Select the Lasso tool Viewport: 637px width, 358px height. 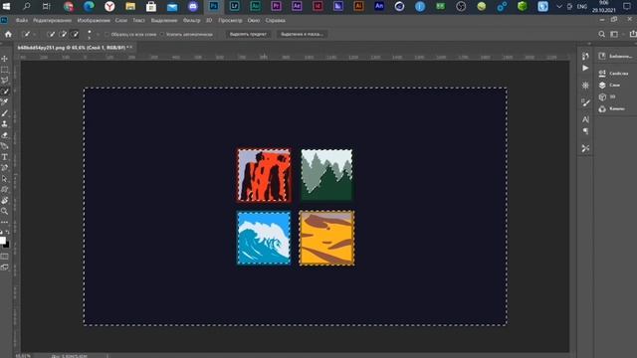click(4, 81)
